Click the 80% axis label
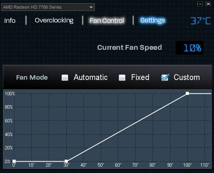214x173 pixels. (x=9, y=107)
